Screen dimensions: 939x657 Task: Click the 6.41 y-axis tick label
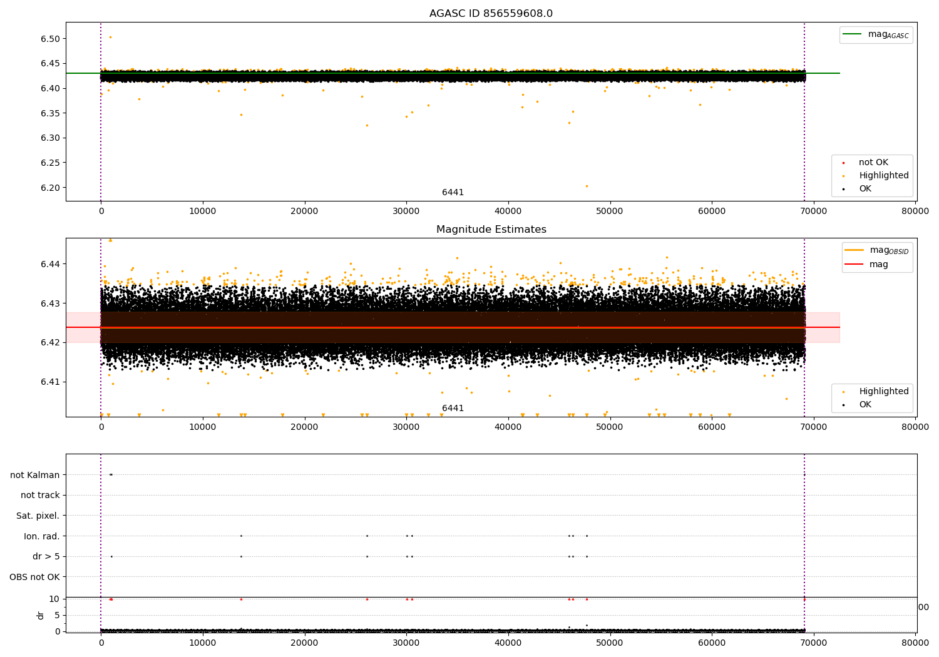coord(50,382)
